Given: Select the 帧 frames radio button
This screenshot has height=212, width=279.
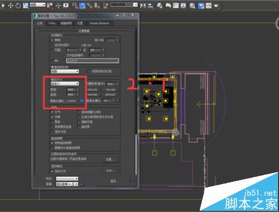Looking at the screenshot, I should click(x=52, y=61).
